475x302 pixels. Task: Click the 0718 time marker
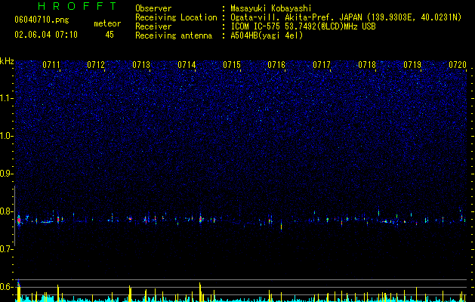(367, 65)
